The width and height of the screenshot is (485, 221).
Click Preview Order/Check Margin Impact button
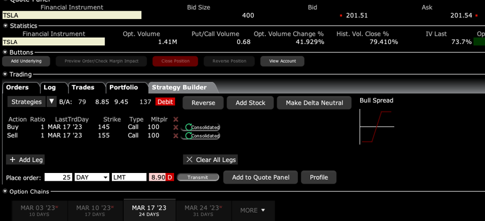click(102, 61)
